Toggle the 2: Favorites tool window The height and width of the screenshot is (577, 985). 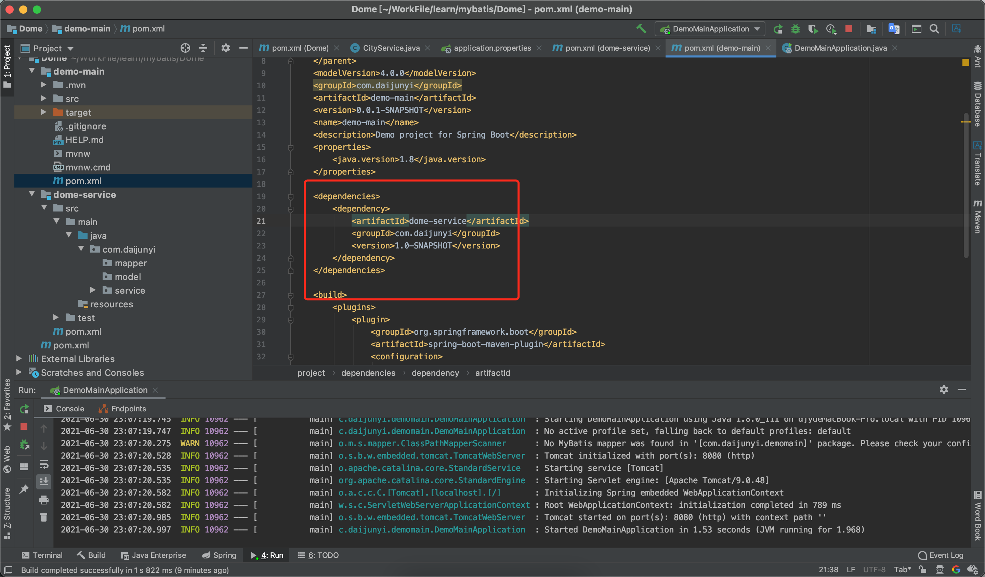pos(7,405)
